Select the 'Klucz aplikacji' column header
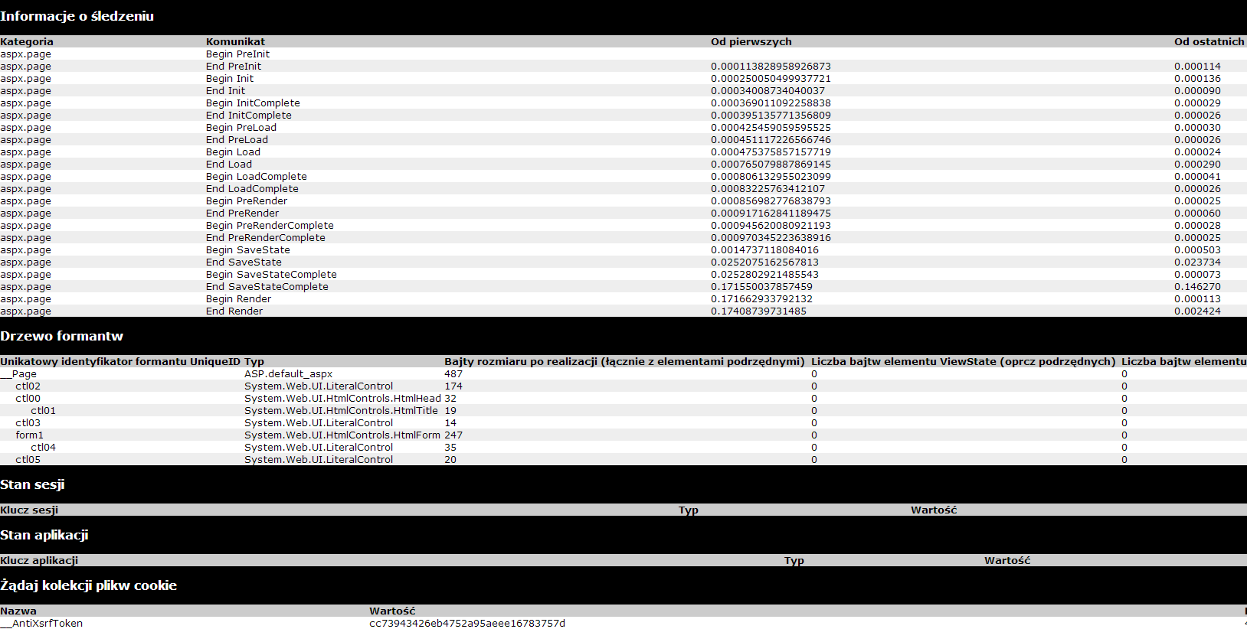The height and width of the screenshot is (629, 1247). 39,561
